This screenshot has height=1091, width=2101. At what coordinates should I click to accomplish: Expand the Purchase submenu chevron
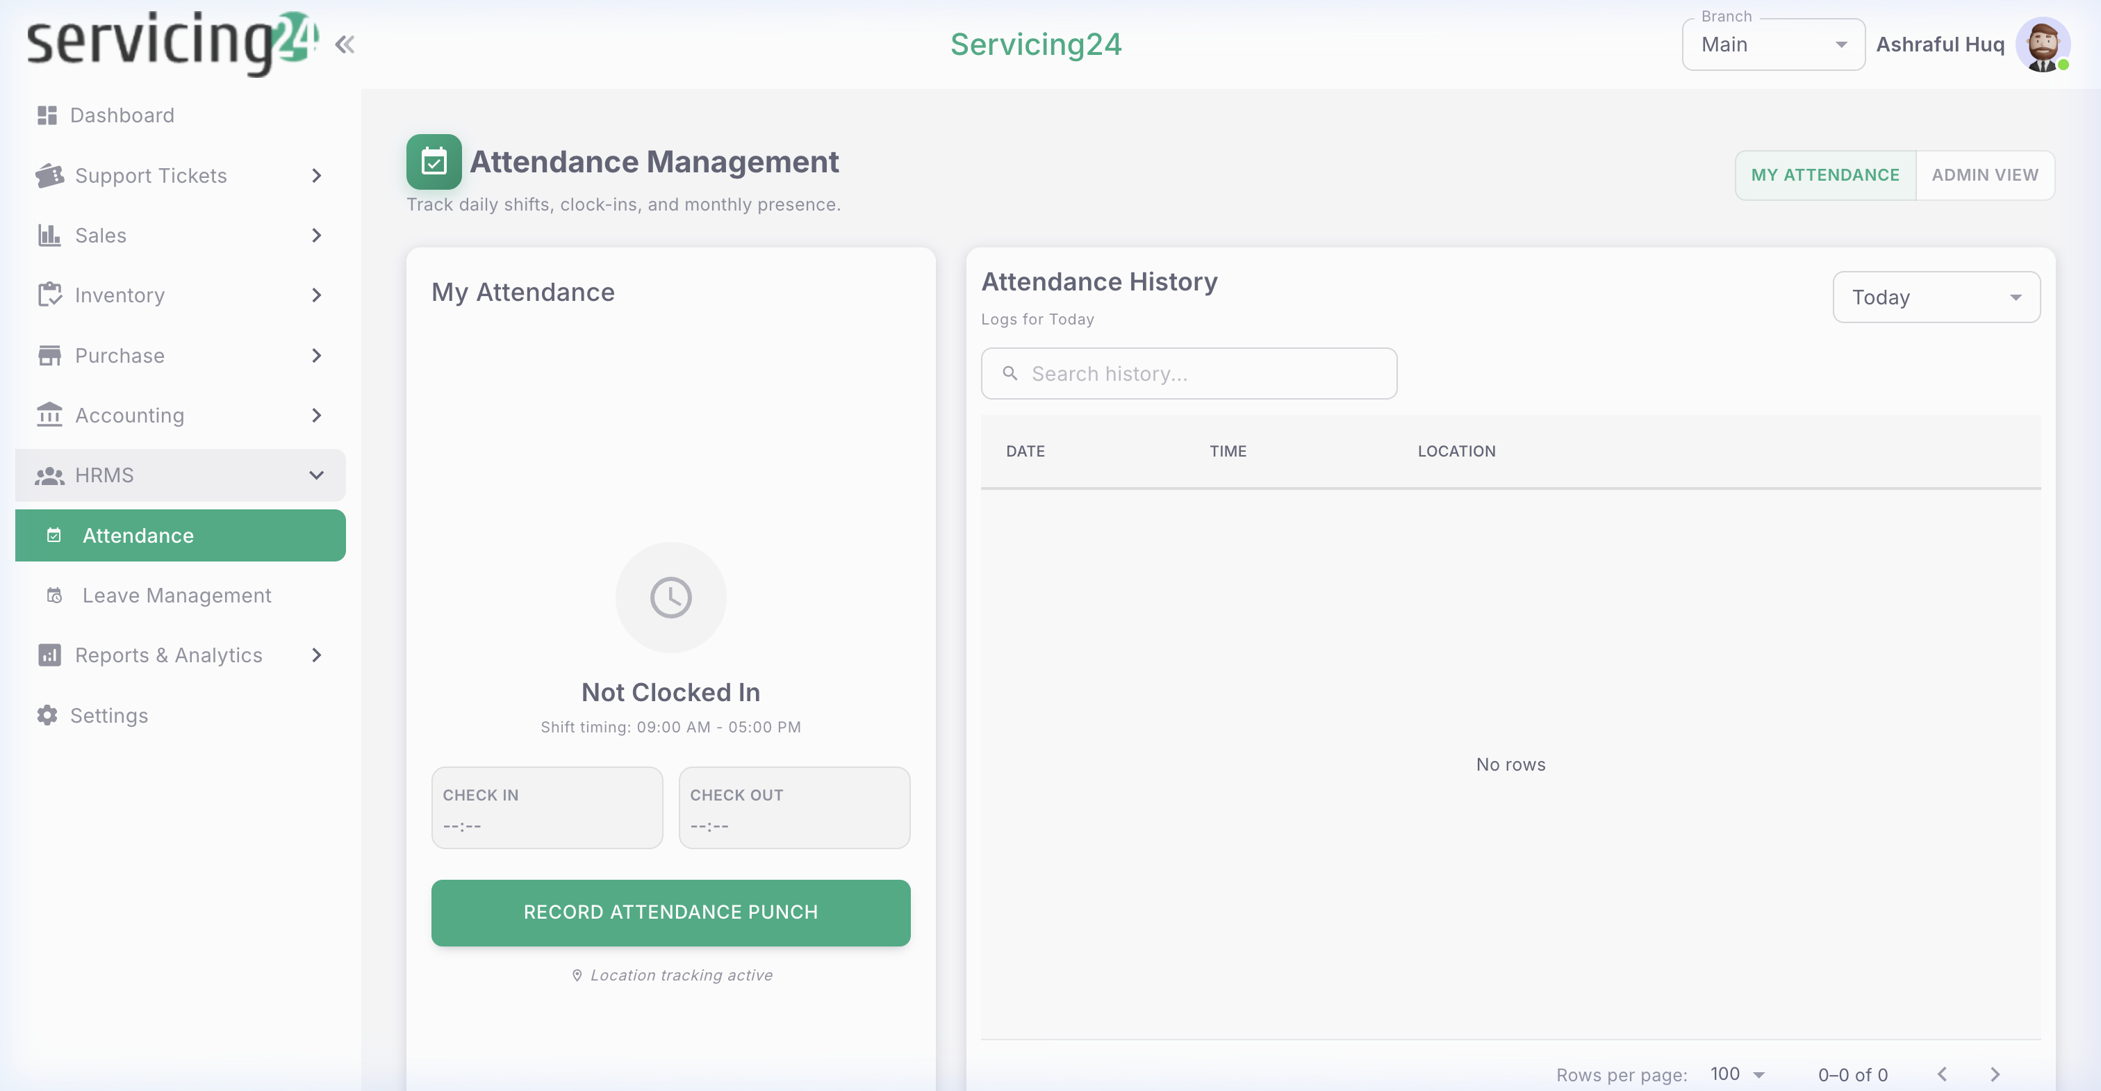316,355
